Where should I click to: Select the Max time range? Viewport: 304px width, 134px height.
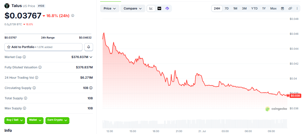pos(273,8)
